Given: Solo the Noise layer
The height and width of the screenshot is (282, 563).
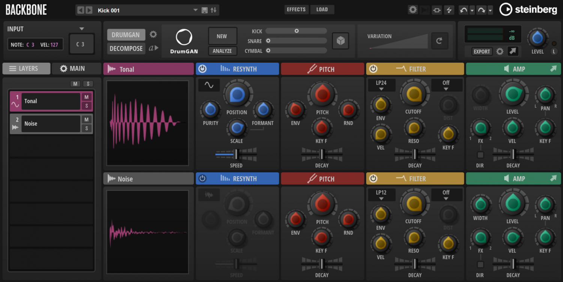Looking at the screenshot, I should pyautogui.click(x=86, y=128).
